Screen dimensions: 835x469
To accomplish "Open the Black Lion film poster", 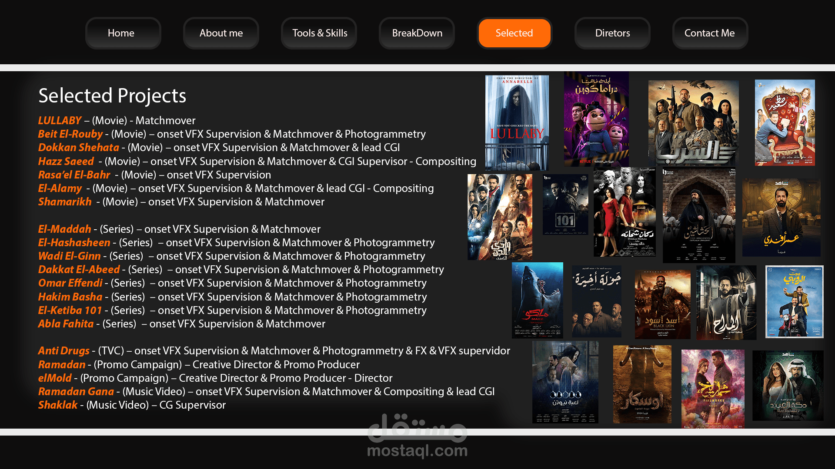I will [662, 304].
